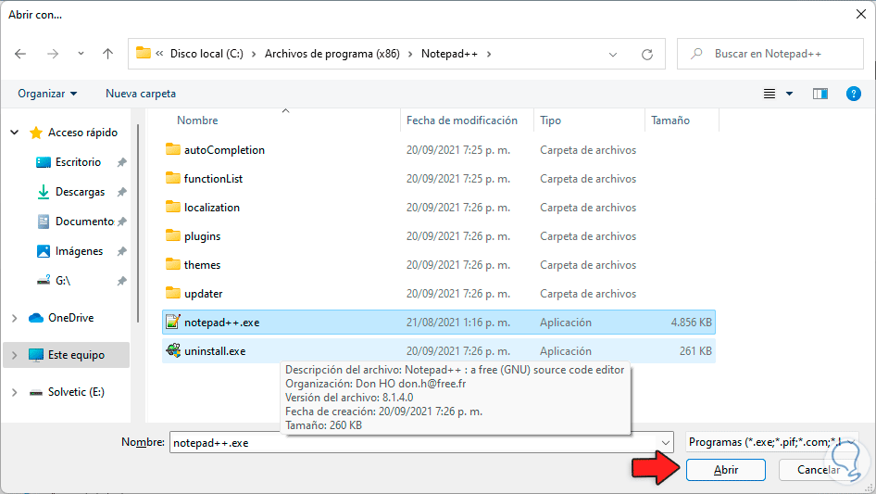Select the updater folder
The height and width of the screenshot is (494, 876).
[x=204, y=294]
